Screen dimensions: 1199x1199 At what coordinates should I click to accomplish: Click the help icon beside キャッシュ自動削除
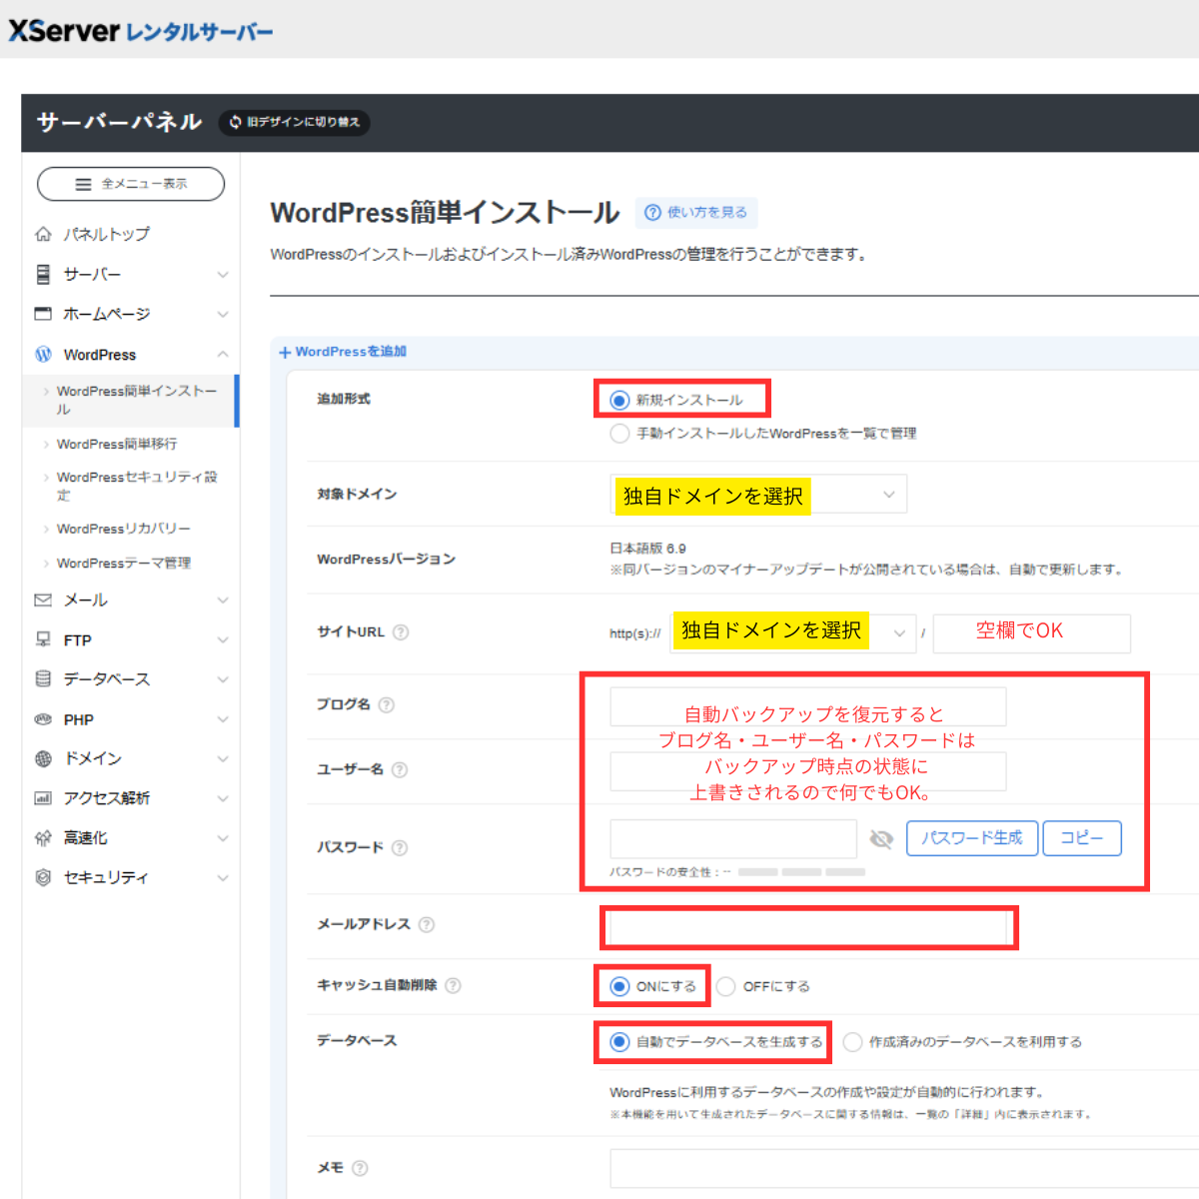click(x=453, y=986)
